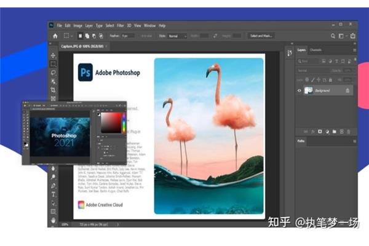Expand the status bar info arrow

click(118, 224)
